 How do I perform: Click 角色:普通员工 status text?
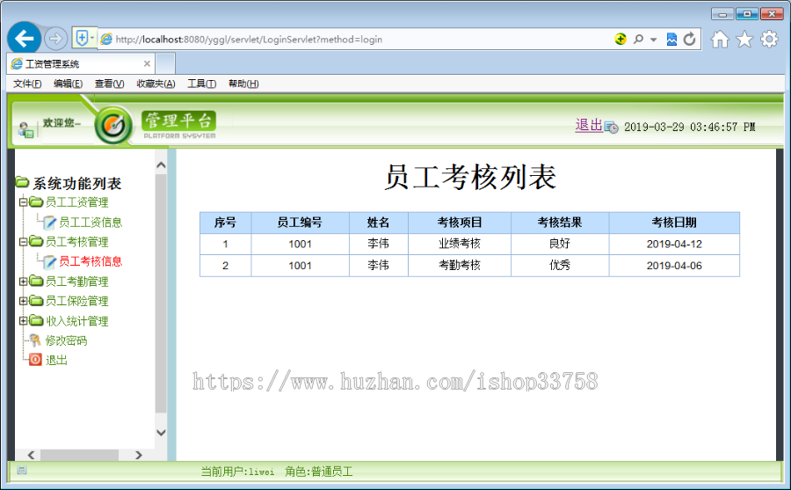[319, 472]
